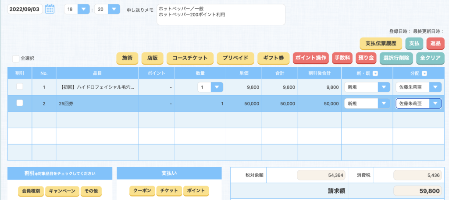Click the ポイント操作 button
449x200 pixels.
(310, 58)
